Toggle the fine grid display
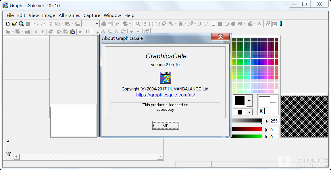This screenshot has height=170, width=331. pyautogui.click(x=104, y=24)
